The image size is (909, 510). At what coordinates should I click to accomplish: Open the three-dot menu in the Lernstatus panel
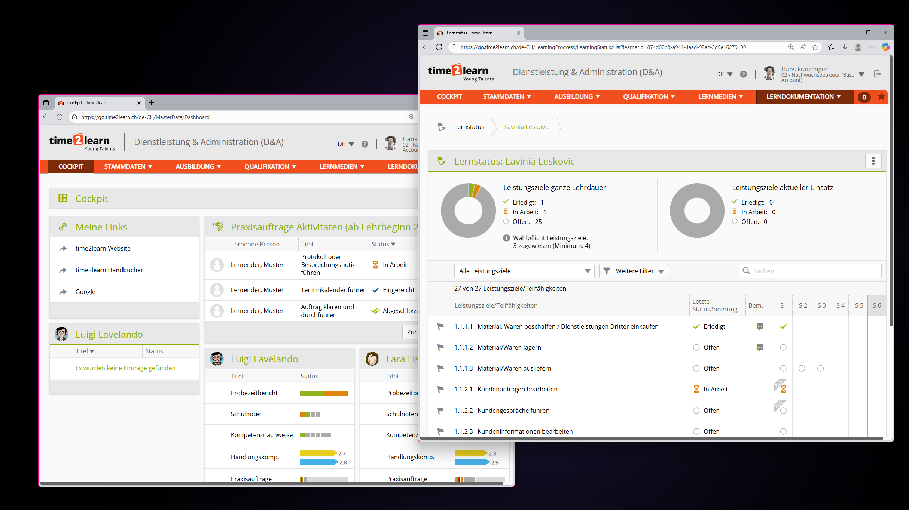(x=873, y=161)
